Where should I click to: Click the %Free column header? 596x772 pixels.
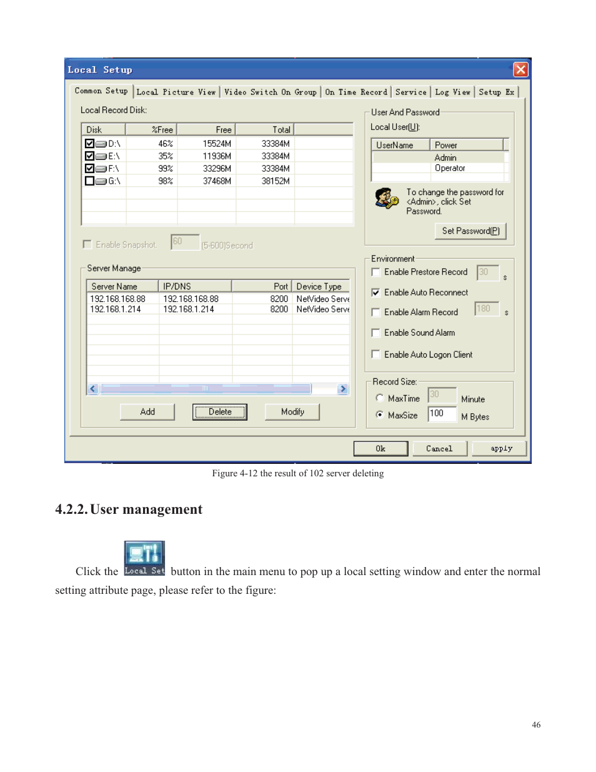152,130
